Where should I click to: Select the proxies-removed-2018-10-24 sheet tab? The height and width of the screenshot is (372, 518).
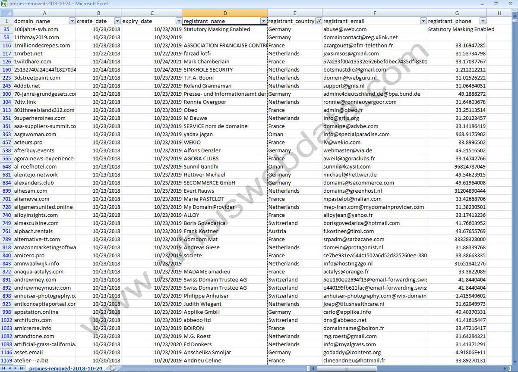pos(66,369)
